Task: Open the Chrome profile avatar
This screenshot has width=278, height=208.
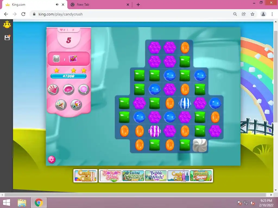Action: pos(263,14)
